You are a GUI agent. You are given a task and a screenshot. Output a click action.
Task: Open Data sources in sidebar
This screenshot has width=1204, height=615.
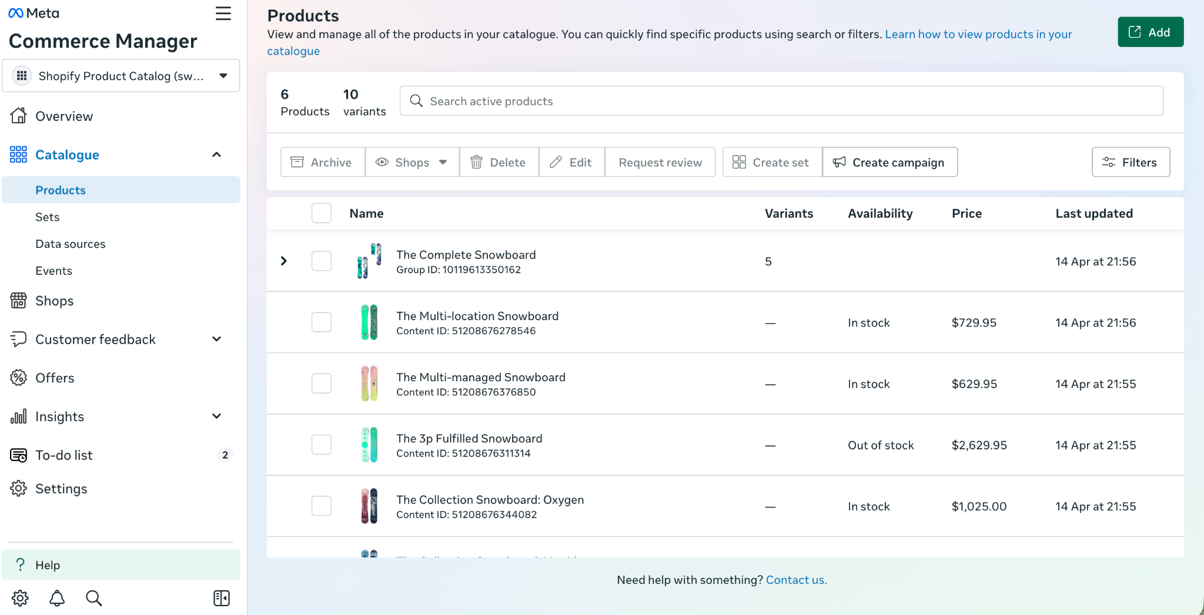coord(71,244)
